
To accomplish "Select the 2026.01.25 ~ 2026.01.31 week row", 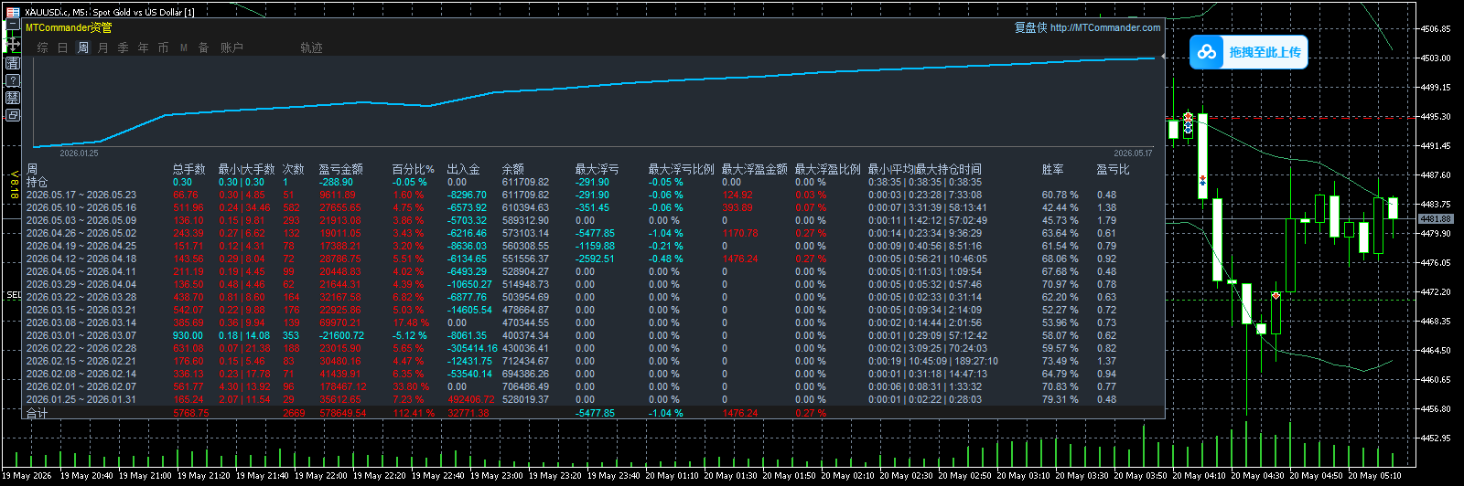I will 593,399.
